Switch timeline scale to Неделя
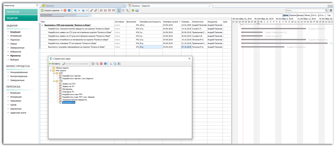This screenshot has width=335, height=147. click(x=293, y=15)
